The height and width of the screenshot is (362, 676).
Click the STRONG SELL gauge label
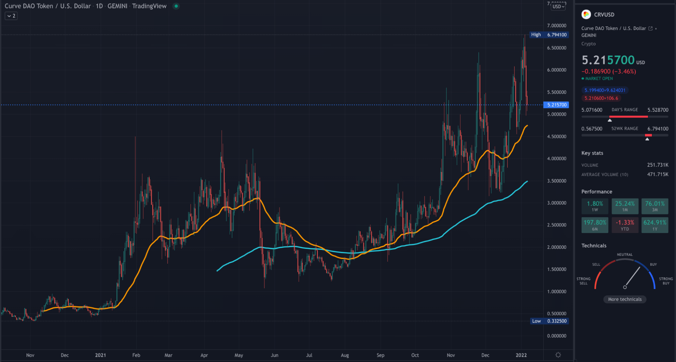[583, 281]
